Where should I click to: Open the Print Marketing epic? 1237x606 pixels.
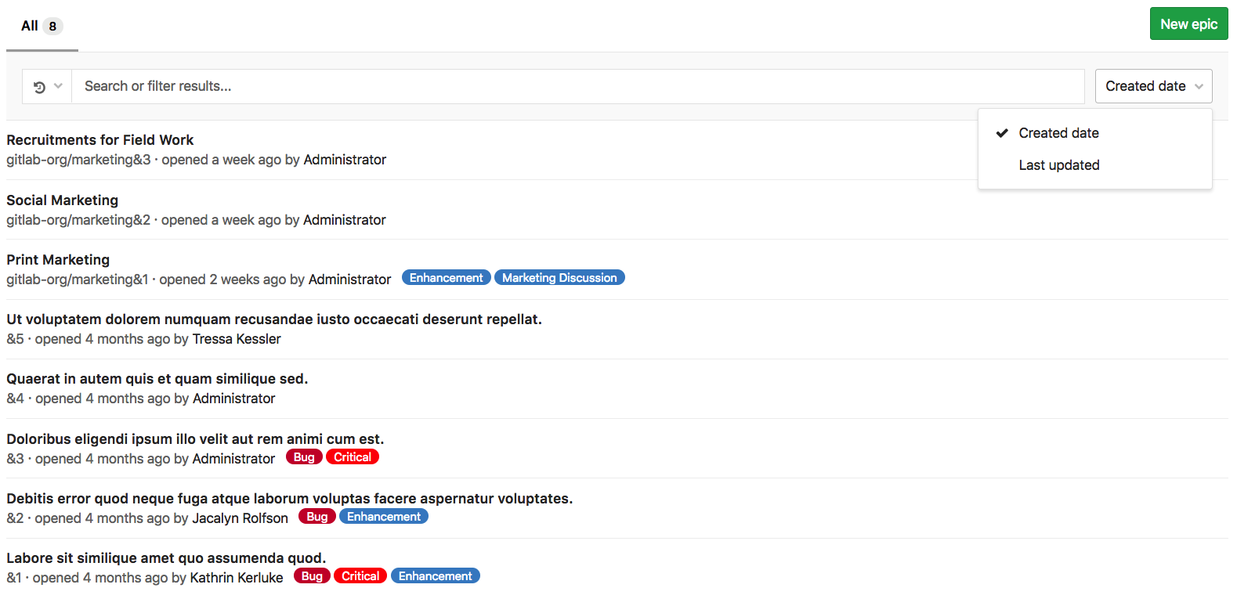tap(58, 260)
